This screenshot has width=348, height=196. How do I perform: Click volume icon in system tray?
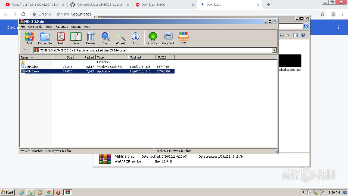point(309,192)
